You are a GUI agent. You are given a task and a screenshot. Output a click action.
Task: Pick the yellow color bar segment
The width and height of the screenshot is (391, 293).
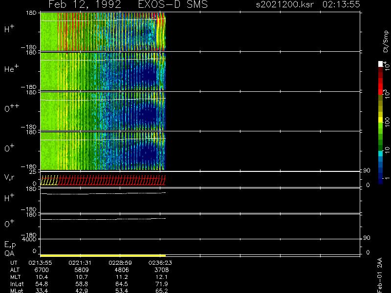[381, 120]
